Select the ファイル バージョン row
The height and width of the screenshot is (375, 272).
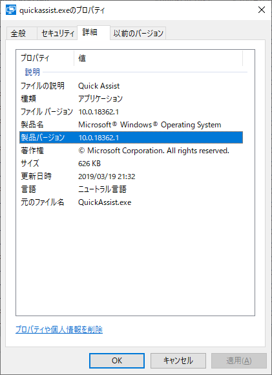click(131, 112)
